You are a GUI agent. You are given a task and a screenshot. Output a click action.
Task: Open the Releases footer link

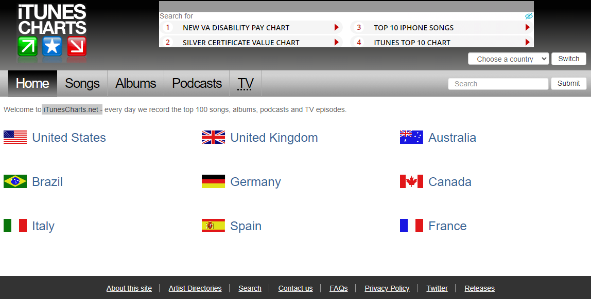479,288
